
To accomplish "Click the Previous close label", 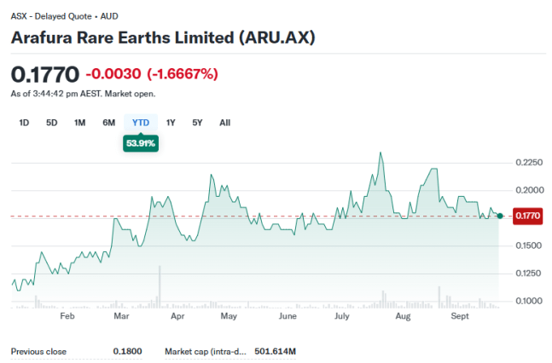I will tap(38, 351).
